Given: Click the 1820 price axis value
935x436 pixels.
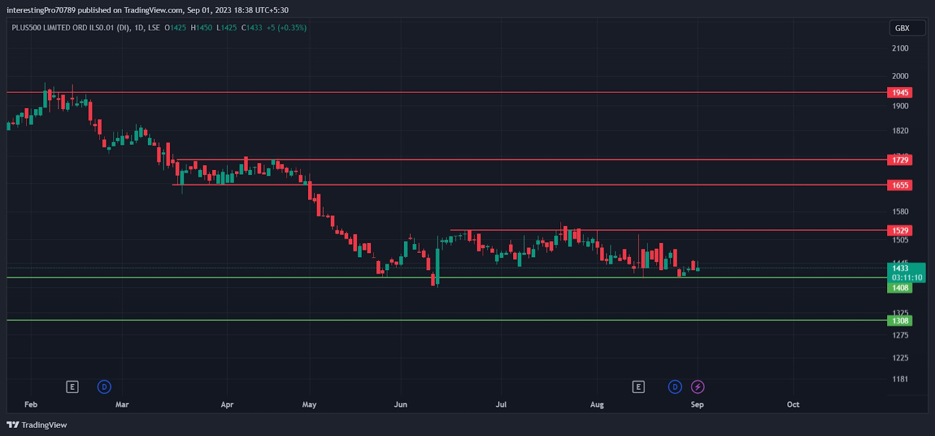Looking at the screenshot, I should point(900,131).
